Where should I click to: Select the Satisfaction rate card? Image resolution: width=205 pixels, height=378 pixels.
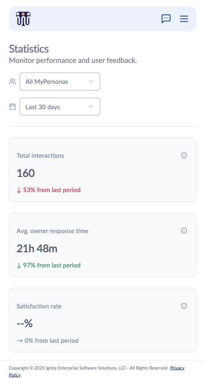tap(102, 320)
